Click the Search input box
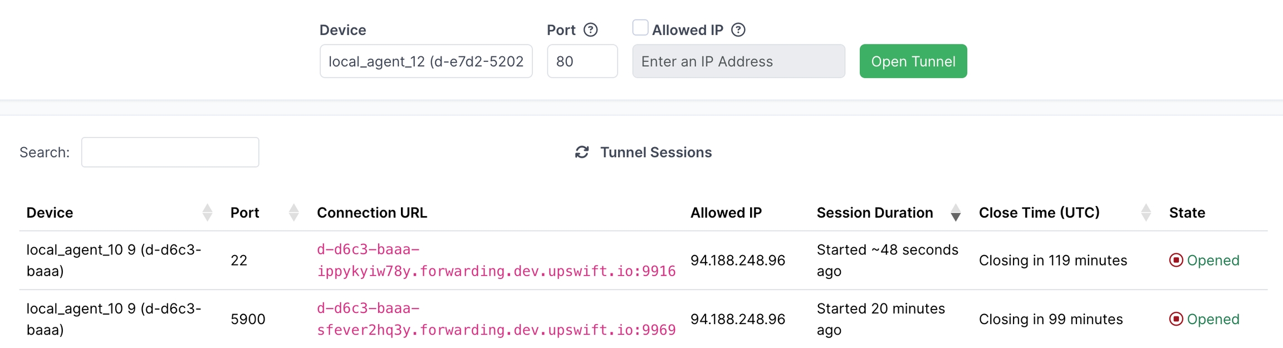Image resolution: width=1283 pixels, height=348 pixels. tap(170, 152)
